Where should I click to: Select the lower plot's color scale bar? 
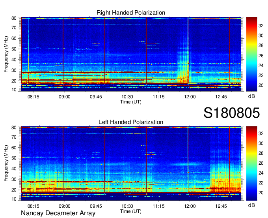point(251,163)
